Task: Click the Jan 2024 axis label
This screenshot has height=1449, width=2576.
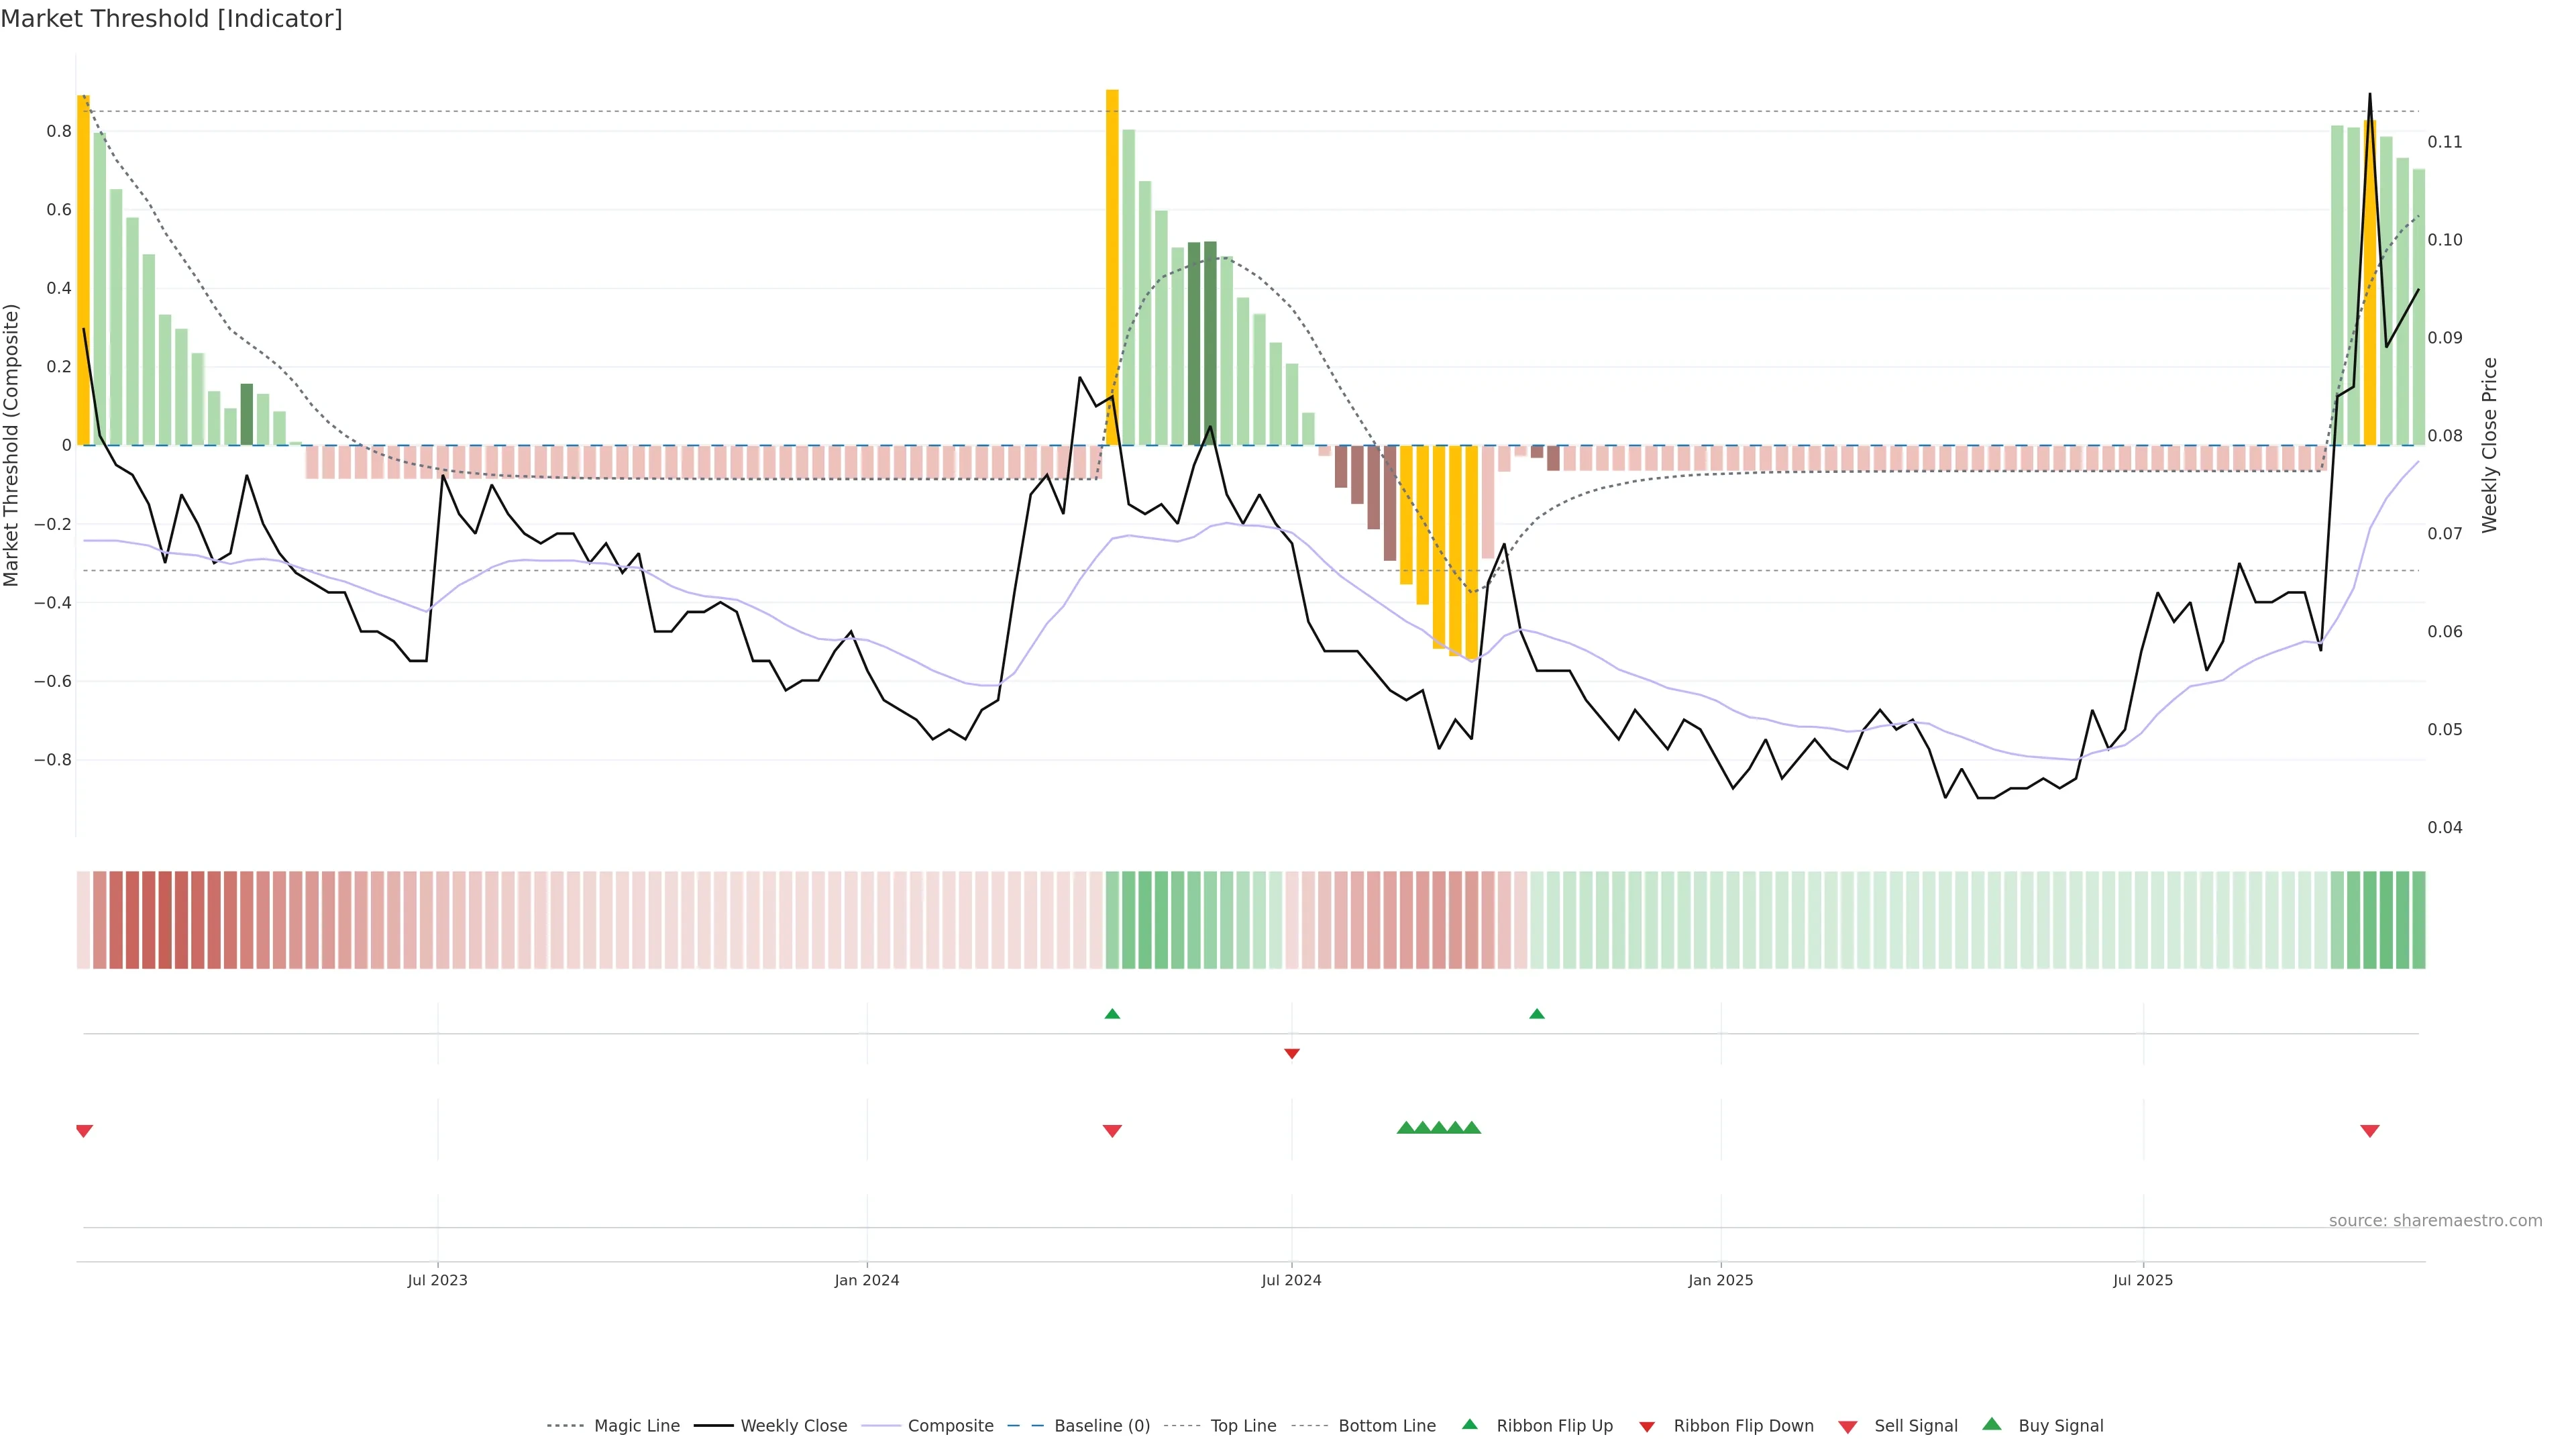Action: pyautogui.click(x=866, y=1280)
